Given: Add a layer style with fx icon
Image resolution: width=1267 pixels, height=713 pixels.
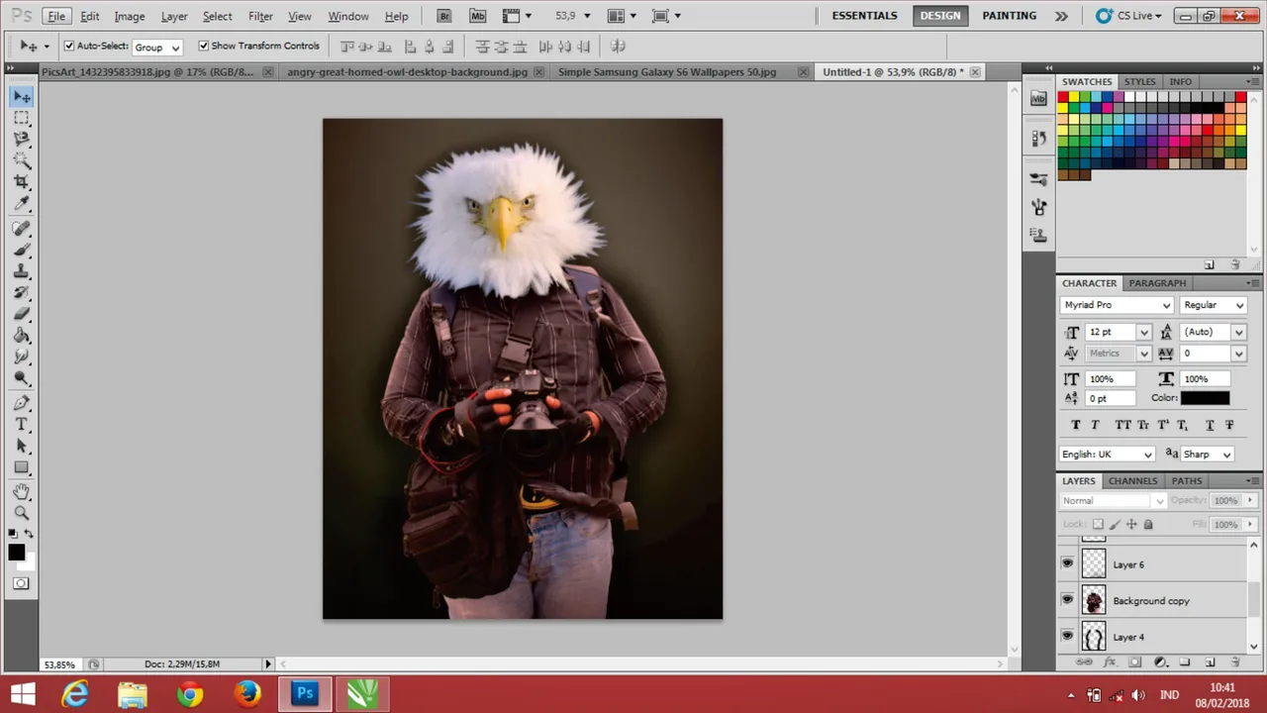Looking at the screenshot, I should click(x=1110, y=662).
